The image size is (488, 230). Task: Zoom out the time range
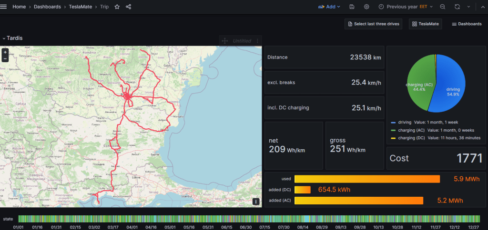click(443, 7)
